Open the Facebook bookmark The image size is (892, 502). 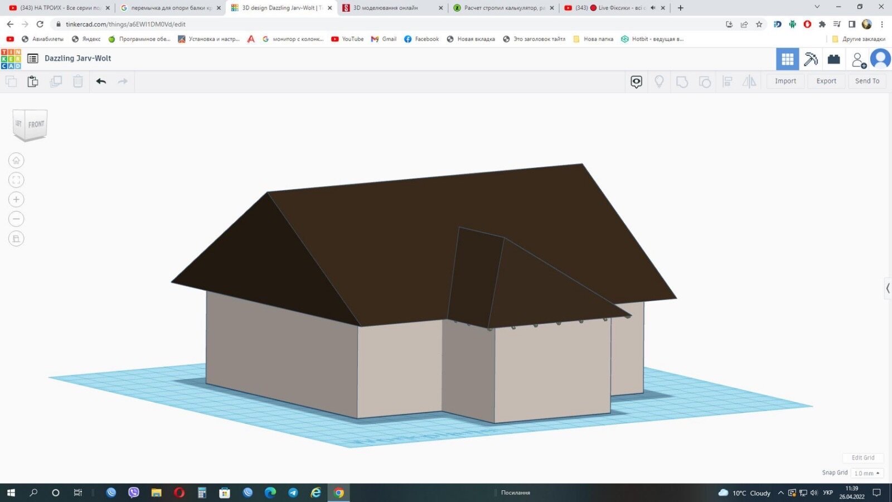pyautogui.click(x=421, y=39)
